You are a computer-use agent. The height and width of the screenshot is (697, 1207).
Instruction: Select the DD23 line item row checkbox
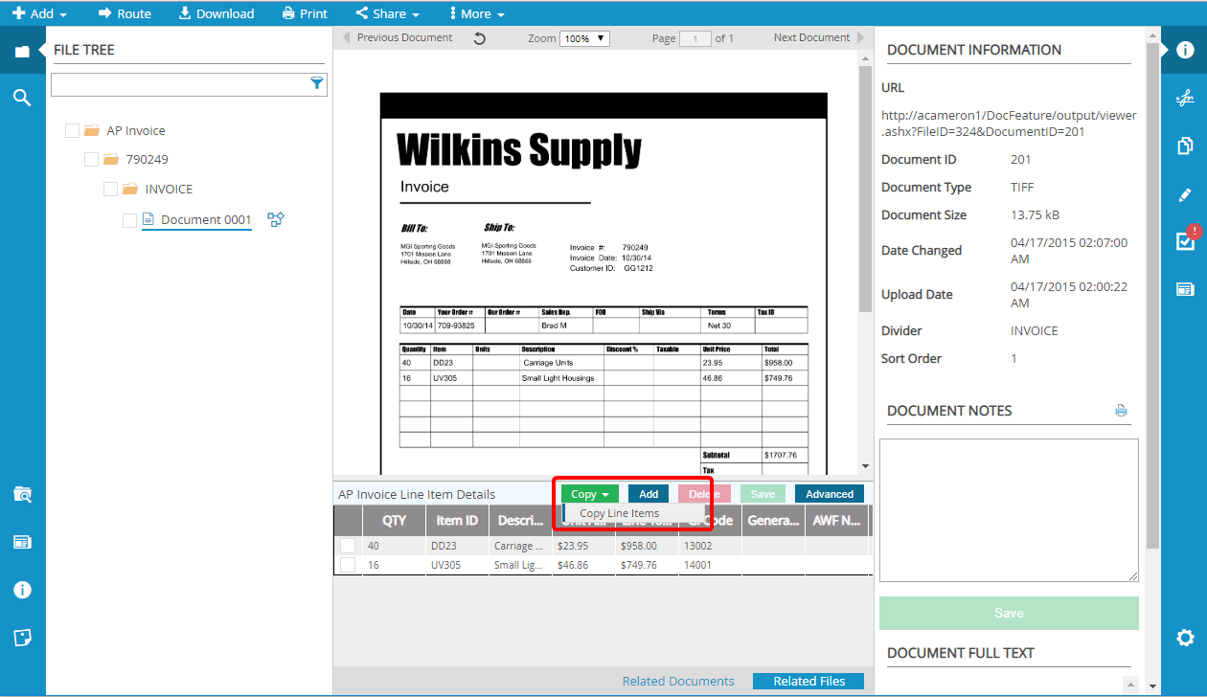[348, 546]
